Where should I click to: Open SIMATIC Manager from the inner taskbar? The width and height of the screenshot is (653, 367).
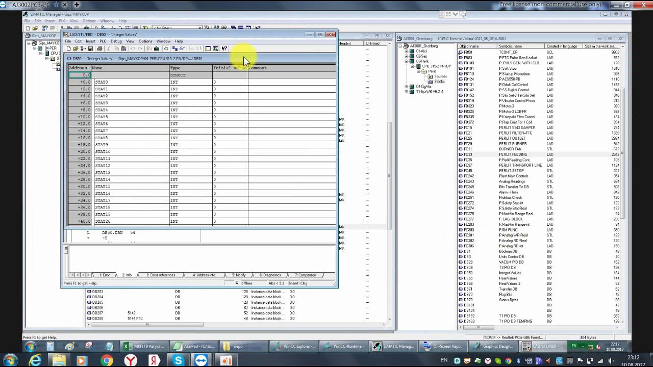(x=394, y=347)
